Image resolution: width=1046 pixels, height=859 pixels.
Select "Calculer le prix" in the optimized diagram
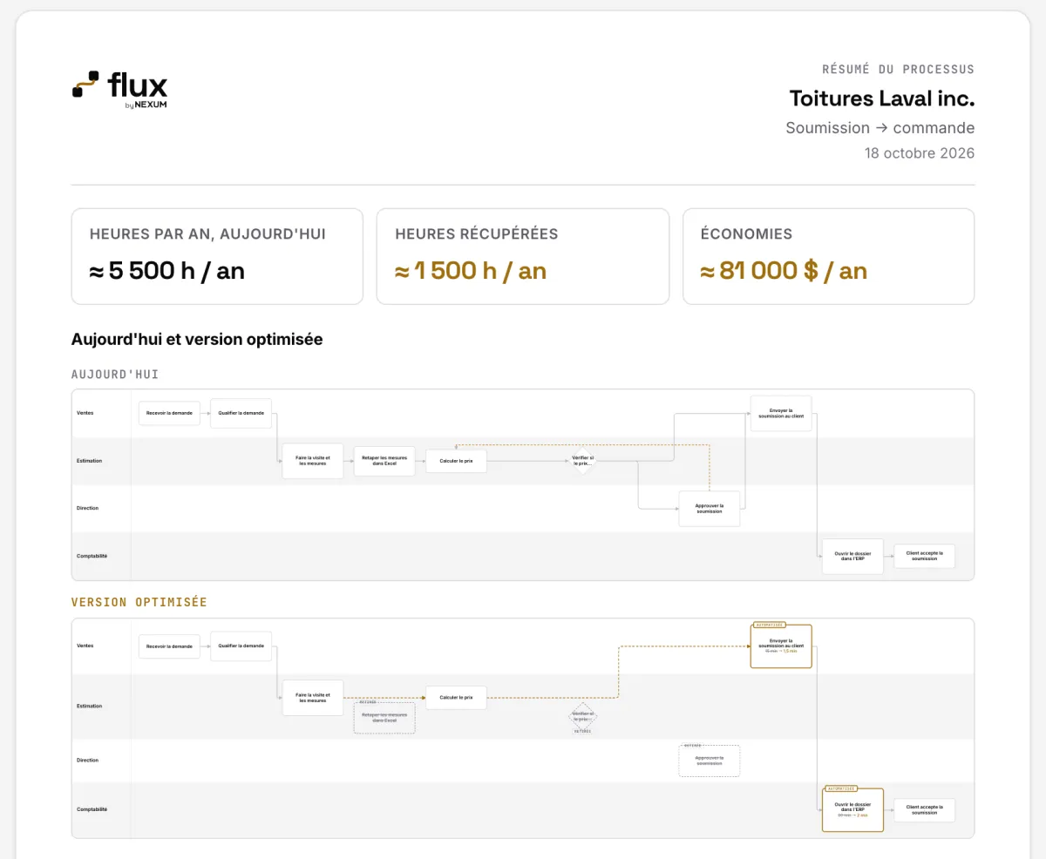[x=456, y=698]
